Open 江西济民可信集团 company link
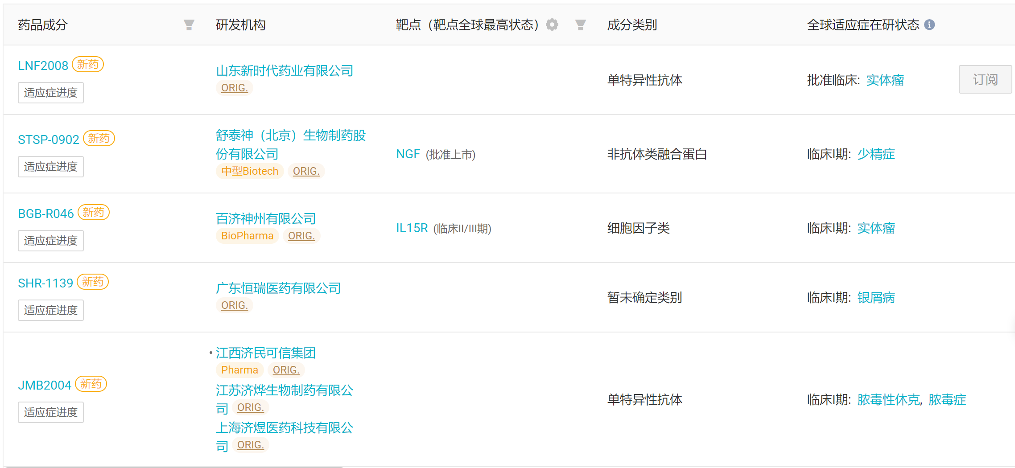 pyautogui.click(x=266, y=353)
